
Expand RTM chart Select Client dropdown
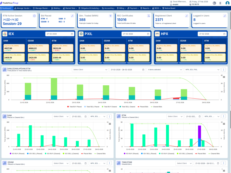pos(175,116)
